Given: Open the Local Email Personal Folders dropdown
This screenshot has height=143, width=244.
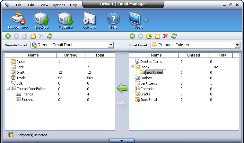Looking at the screenshot, I should [237, 45].
